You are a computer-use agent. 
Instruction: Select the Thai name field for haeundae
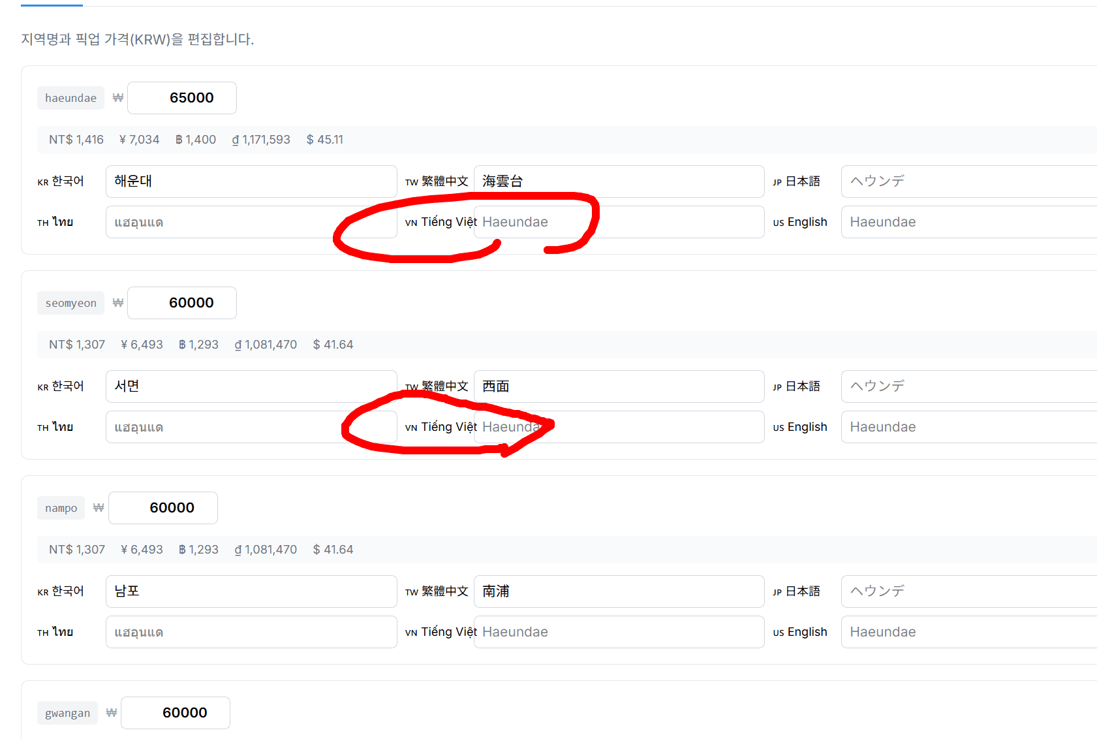[251, 222]
